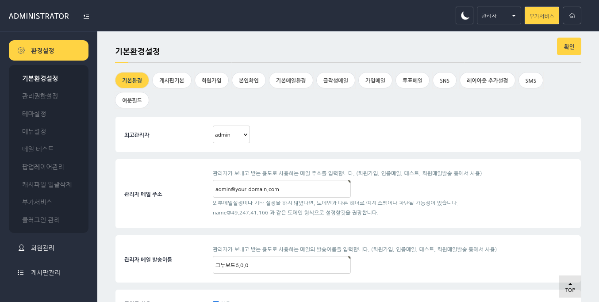This screenshot has width=599, height=302.
Task: Click the 부가서비스 button in the header
Action: [x=541, y=15]
